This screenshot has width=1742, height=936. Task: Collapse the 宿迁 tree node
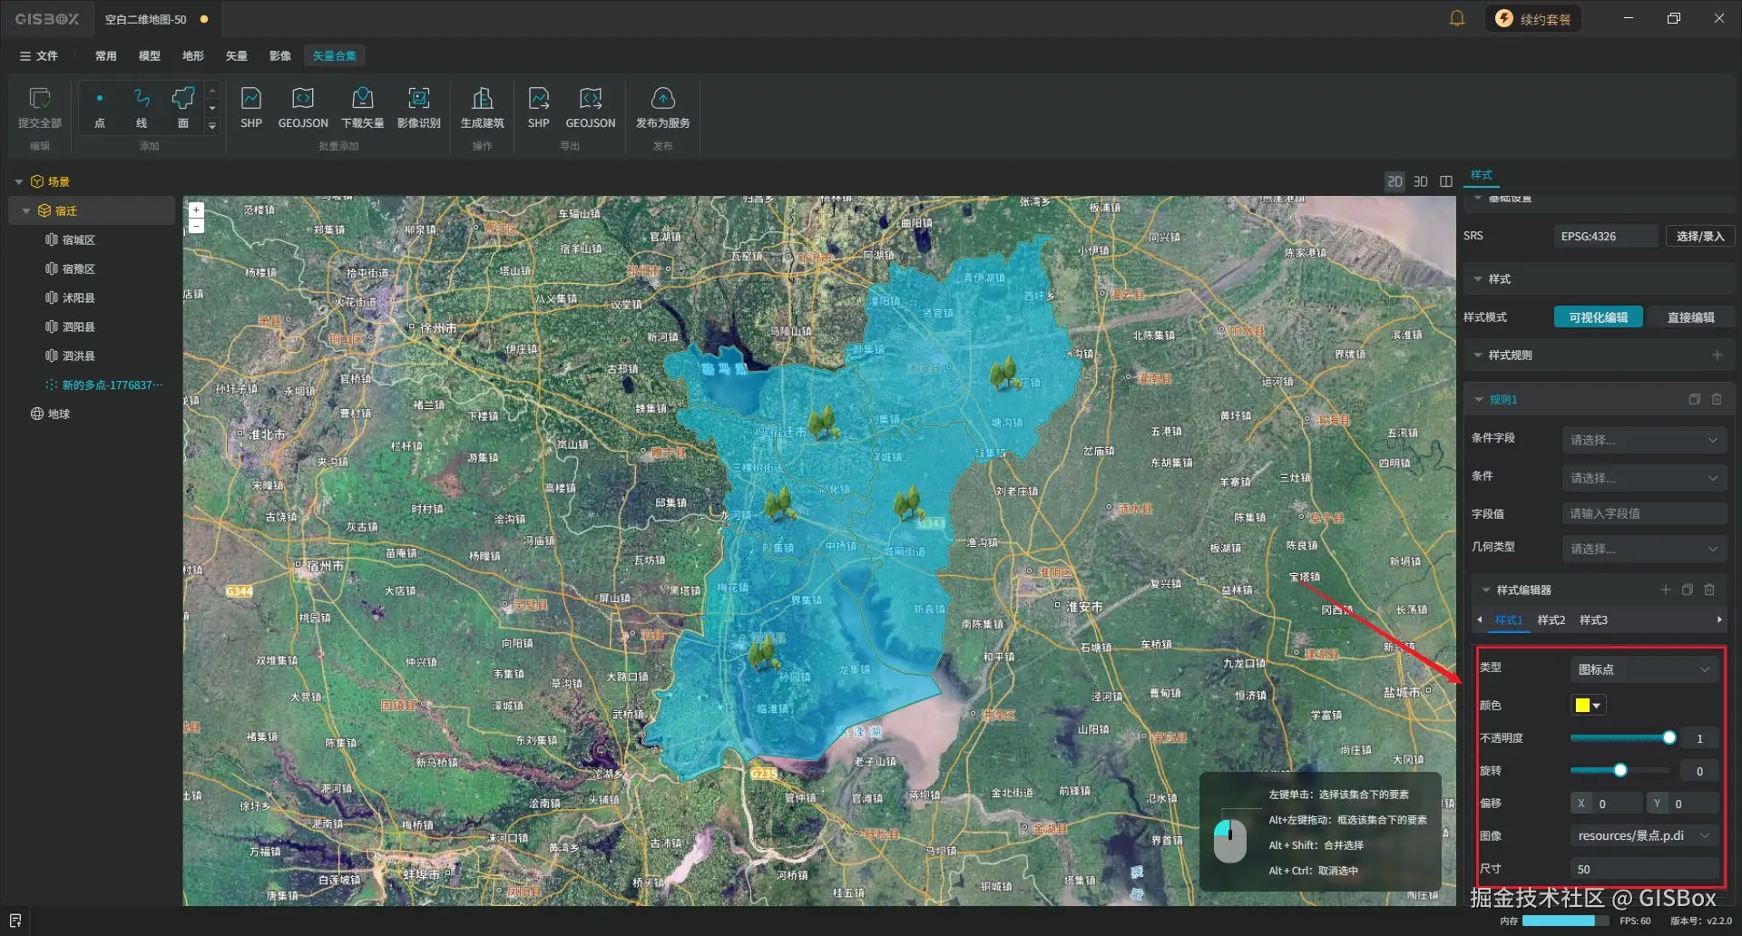click(26, 210)
